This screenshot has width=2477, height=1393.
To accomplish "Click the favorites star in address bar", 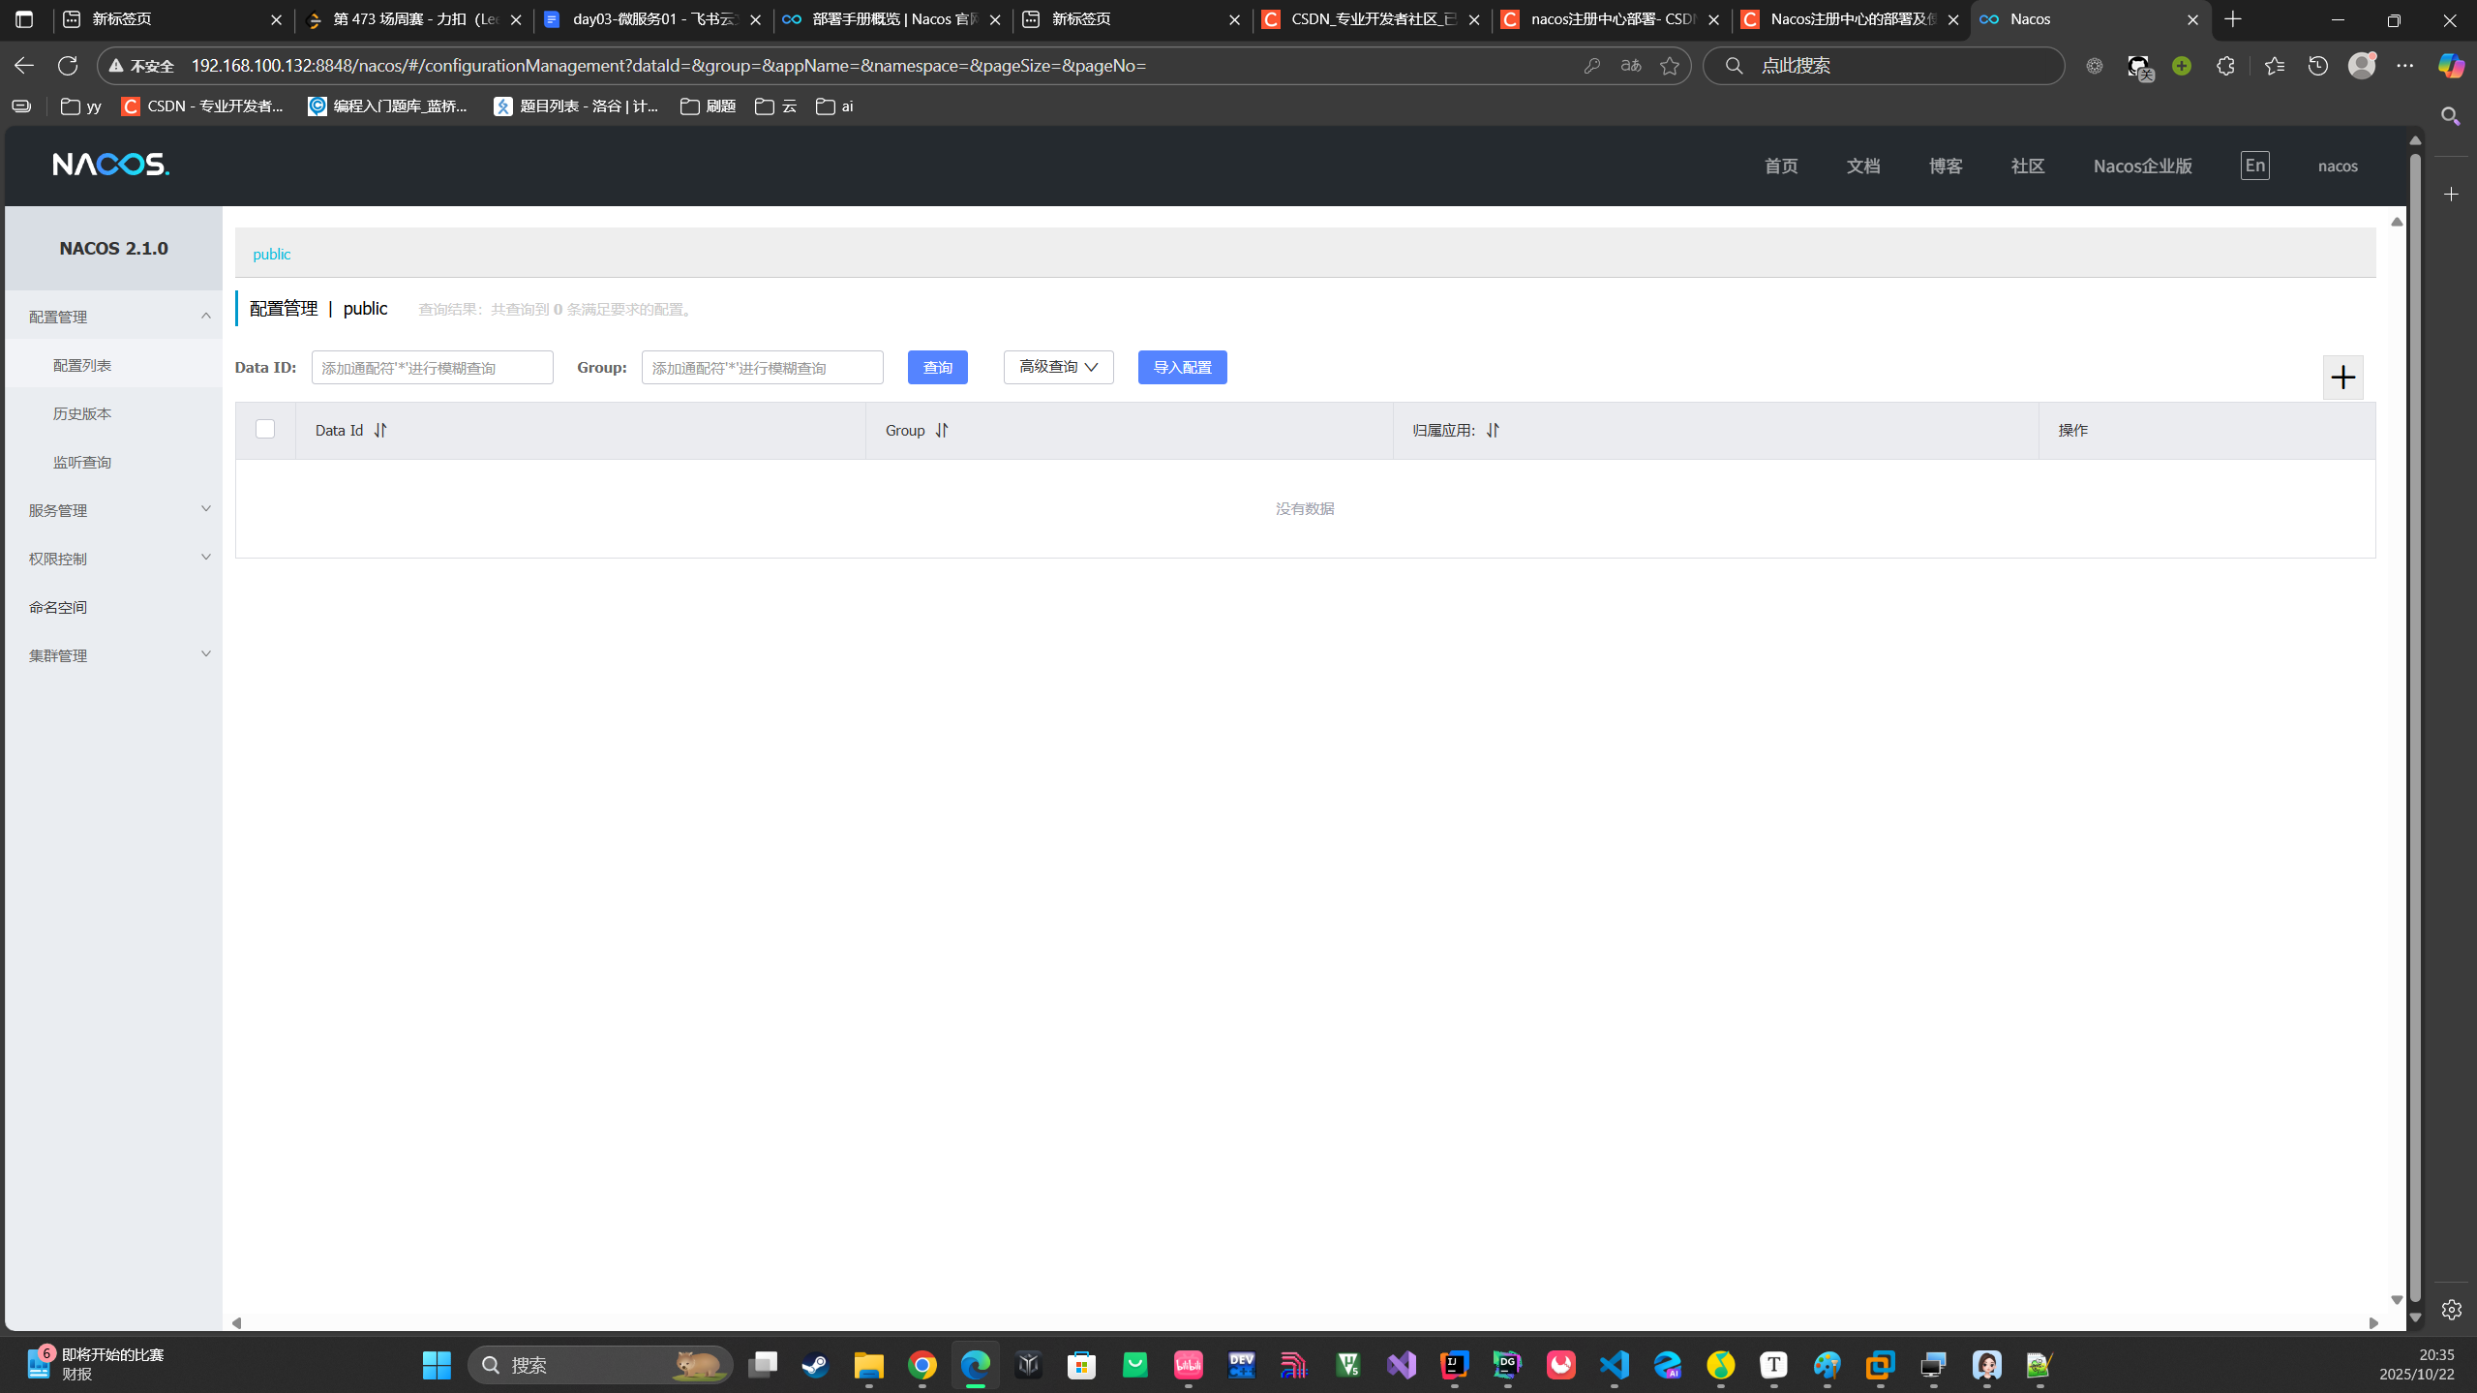I will (1669, 65).
